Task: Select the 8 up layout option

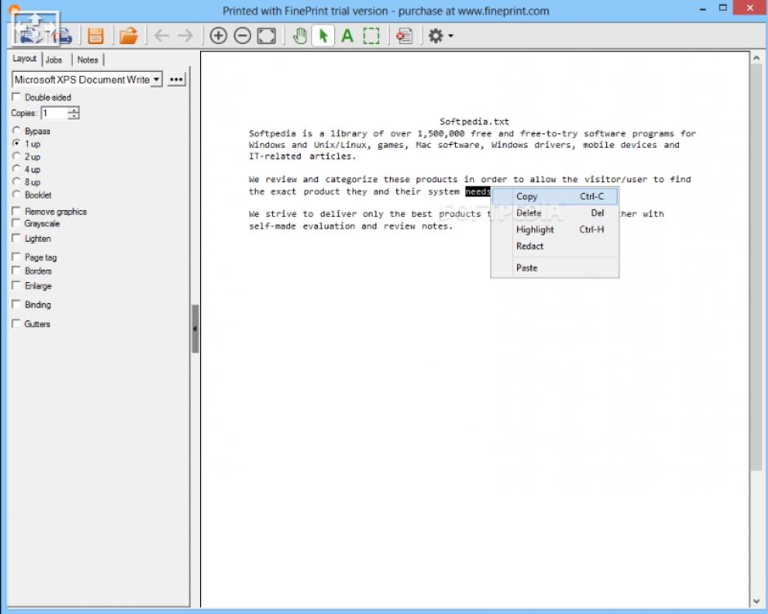Action: tap(16, 182)
